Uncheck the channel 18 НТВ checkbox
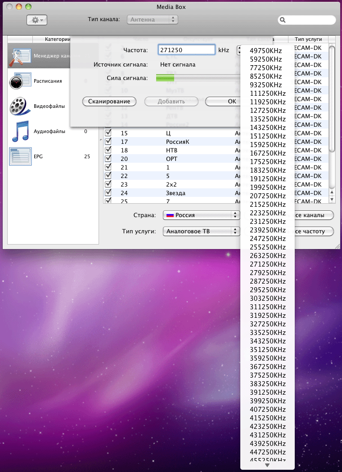This screenshot has height=472, width=342. (x=108, y=150)
